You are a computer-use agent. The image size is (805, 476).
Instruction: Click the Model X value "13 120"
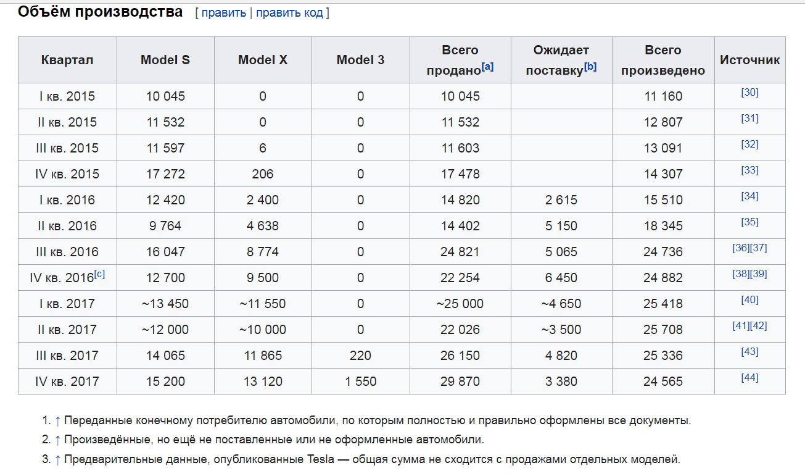click(263, 382)
